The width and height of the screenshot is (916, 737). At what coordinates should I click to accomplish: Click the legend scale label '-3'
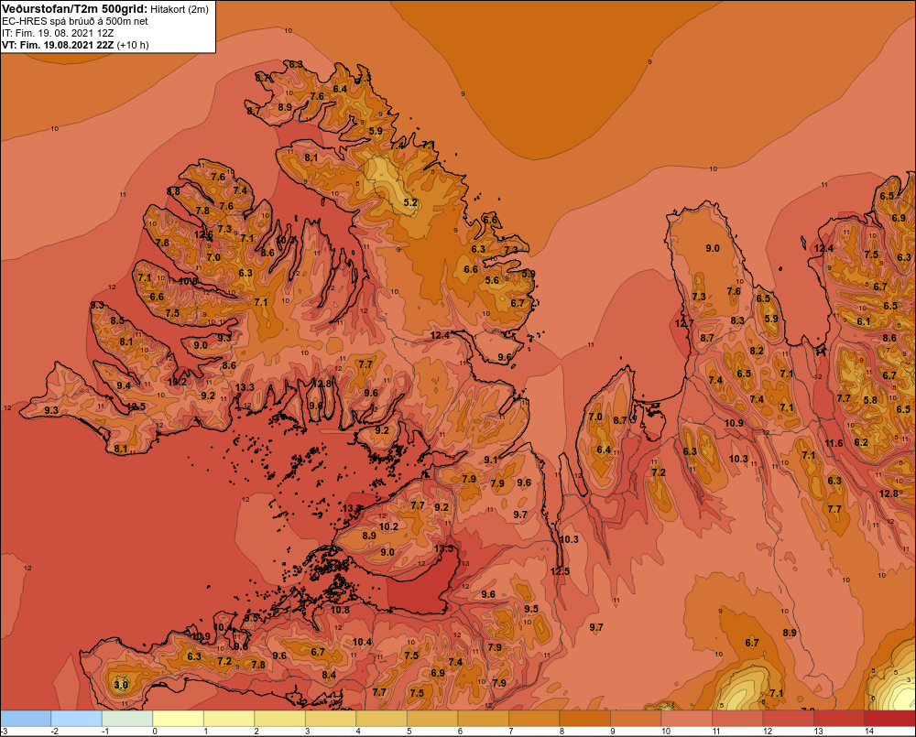[x=4, y=732]
